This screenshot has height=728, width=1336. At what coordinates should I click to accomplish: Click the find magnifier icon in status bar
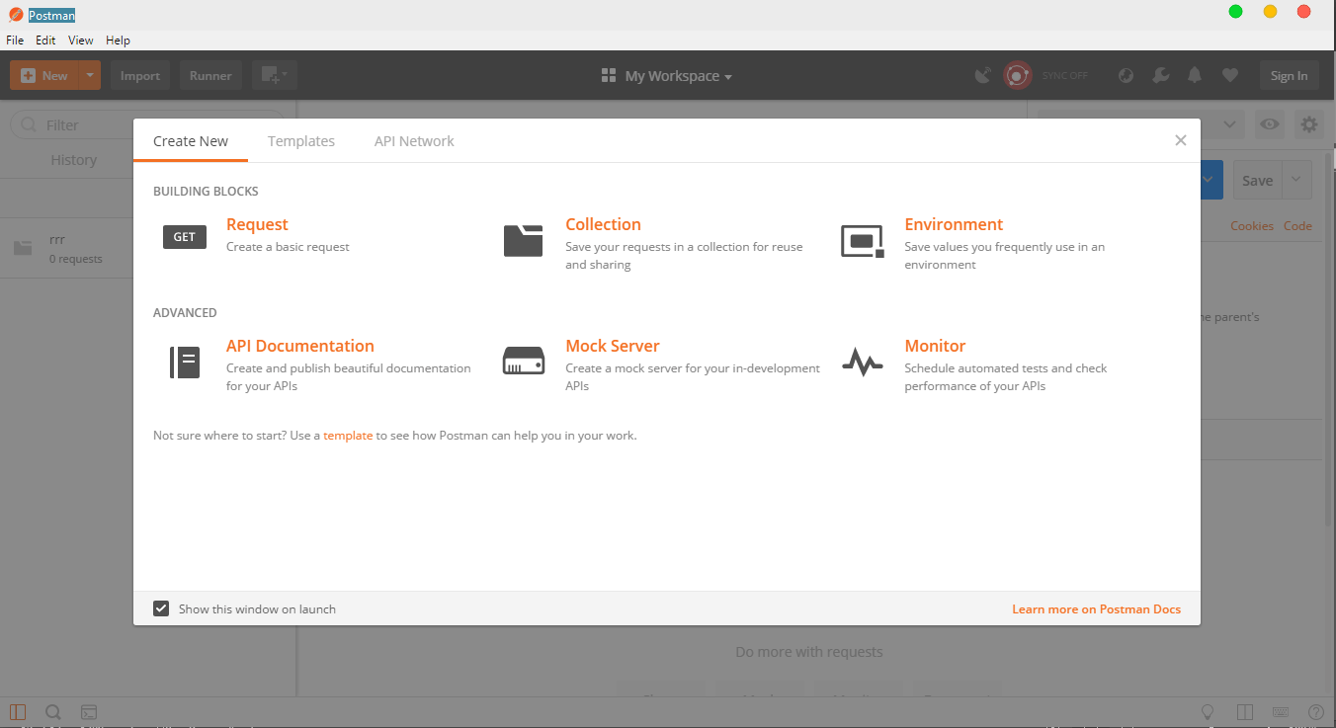point(53,711)
